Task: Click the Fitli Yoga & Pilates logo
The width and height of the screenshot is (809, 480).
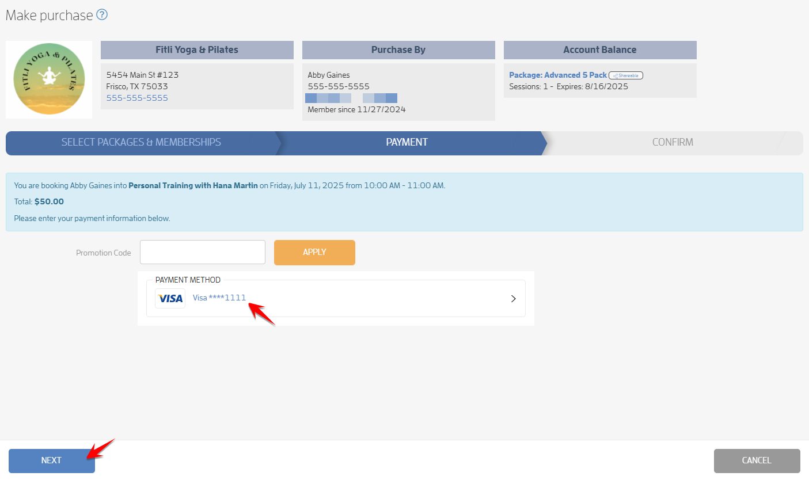Action: tap(49, 79)
